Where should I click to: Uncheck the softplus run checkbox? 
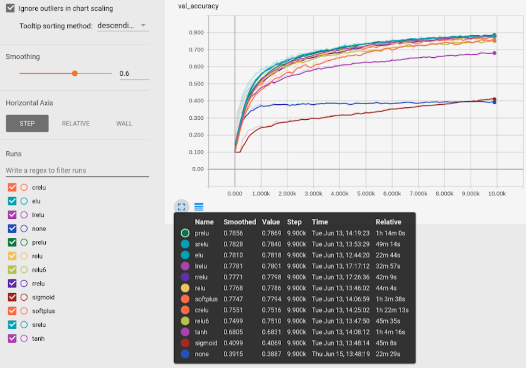[12, 311]
